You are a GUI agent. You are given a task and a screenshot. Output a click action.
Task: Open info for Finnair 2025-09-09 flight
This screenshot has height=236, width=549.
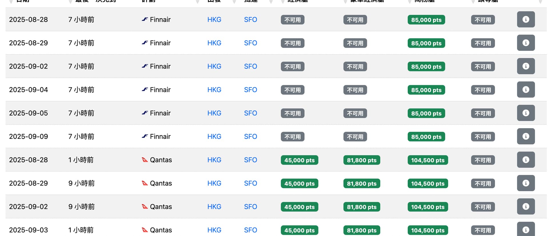(x=526, y=137)
